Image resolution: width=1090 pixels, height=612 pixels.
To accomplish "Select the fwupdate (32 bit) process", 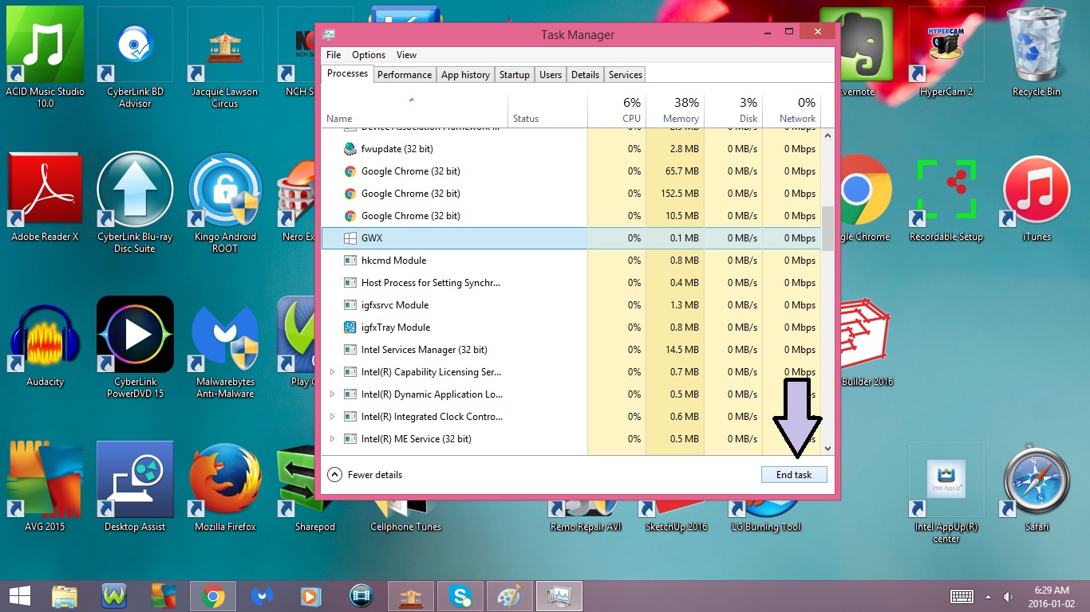I will point(571,149).
